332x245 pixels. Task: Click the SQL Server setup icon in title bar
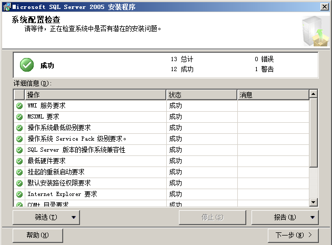tap(7, 7)
